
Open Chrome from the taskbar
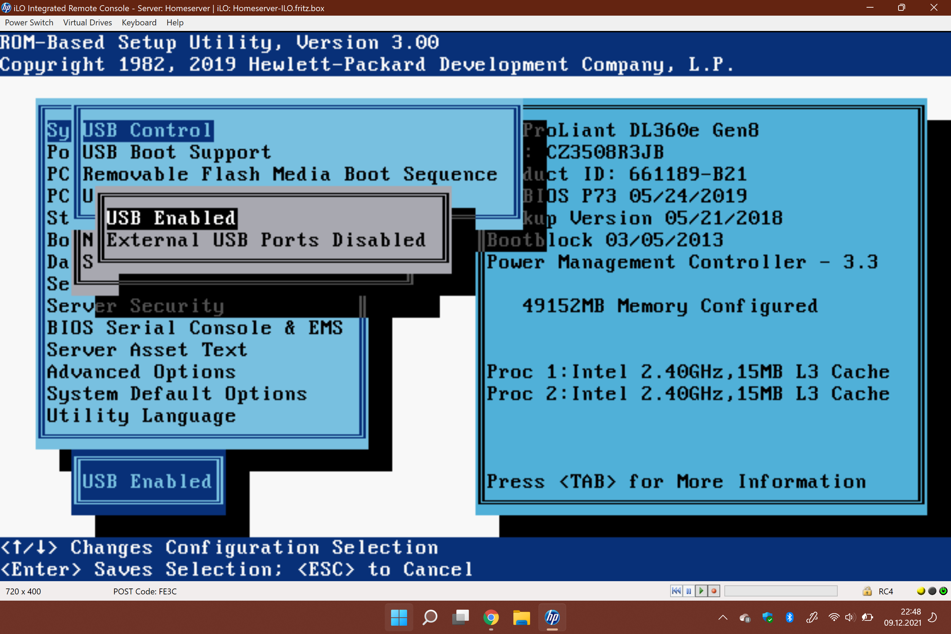pos(490,617)
